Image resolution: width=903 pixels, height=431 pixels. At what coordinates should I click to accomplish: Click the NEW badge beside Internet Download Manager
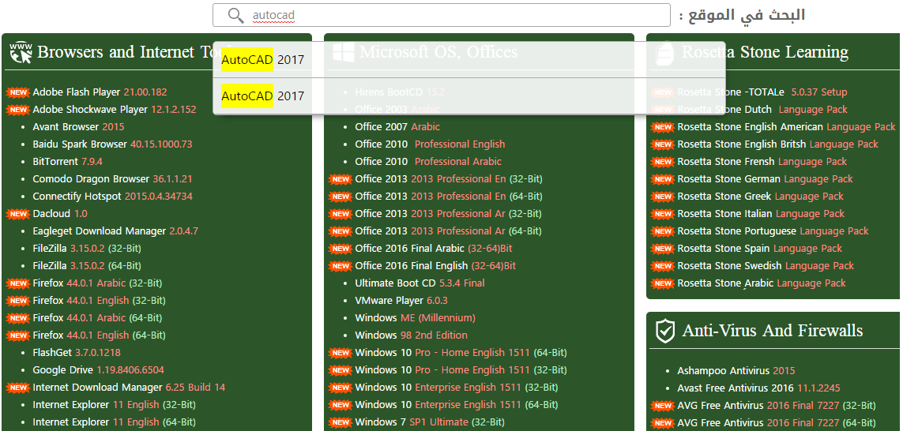[18, 388]
